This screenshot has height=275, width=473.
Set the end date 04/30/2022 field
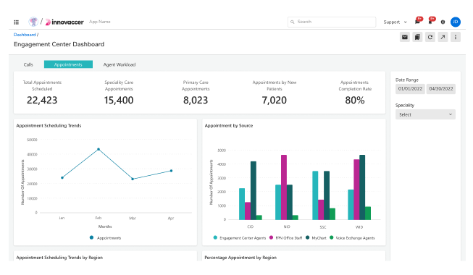(x=441, y=89)
